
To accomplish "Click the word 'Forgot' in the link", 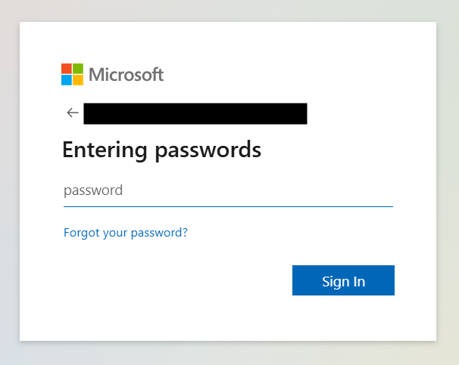I will point(81,233).
